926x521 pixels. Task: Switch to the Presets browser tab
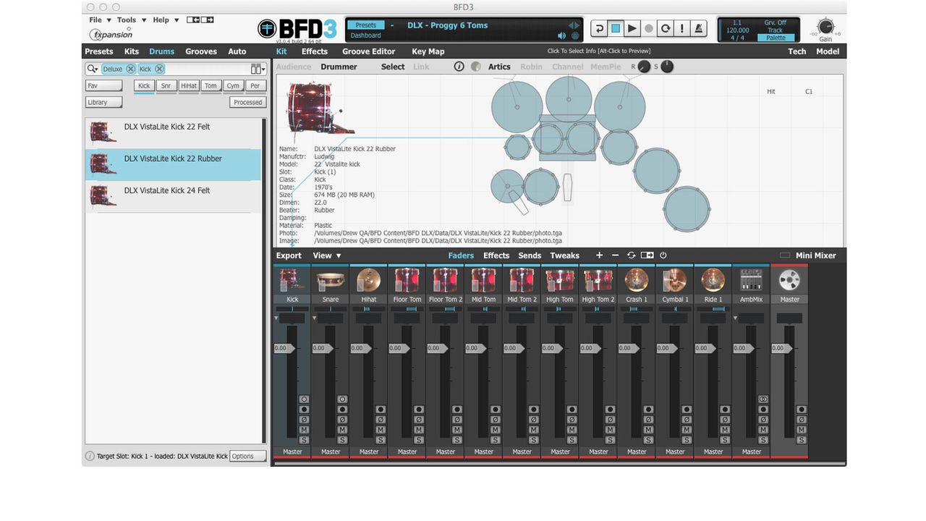(99, 51)
